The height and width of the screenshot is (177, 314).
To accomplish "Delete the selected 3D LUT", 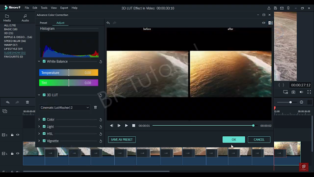I will [96, 107].
